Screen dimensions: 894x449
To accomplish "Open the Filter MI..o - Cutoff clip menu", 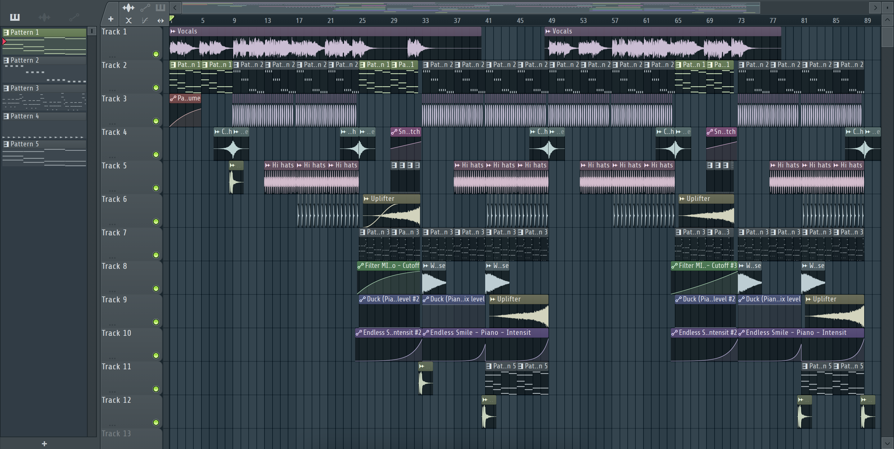I will [x=361, y=266].
